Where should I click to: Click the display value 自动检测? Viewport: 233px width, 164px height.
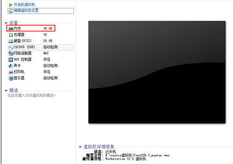pos(50,78)
